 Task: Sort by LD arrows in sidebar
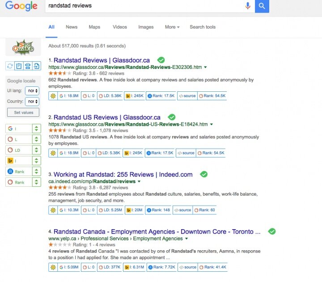36,150
